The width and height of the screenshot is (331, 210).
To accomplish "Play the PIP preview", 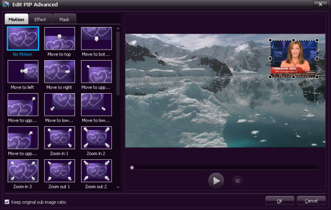I will coord(216,181).
